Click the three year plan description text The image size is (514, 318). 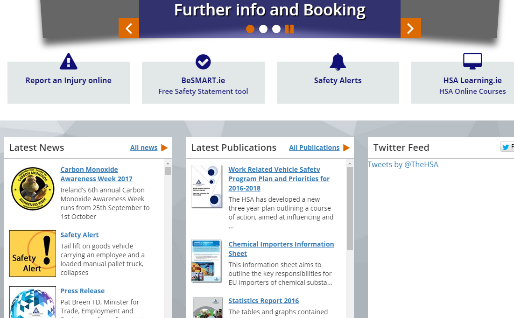[x=281, y=212]
